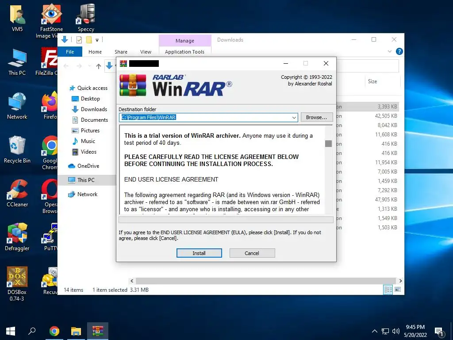453x340 pixels.
Task: Click the Size column header
Action: tap(382, 81)
